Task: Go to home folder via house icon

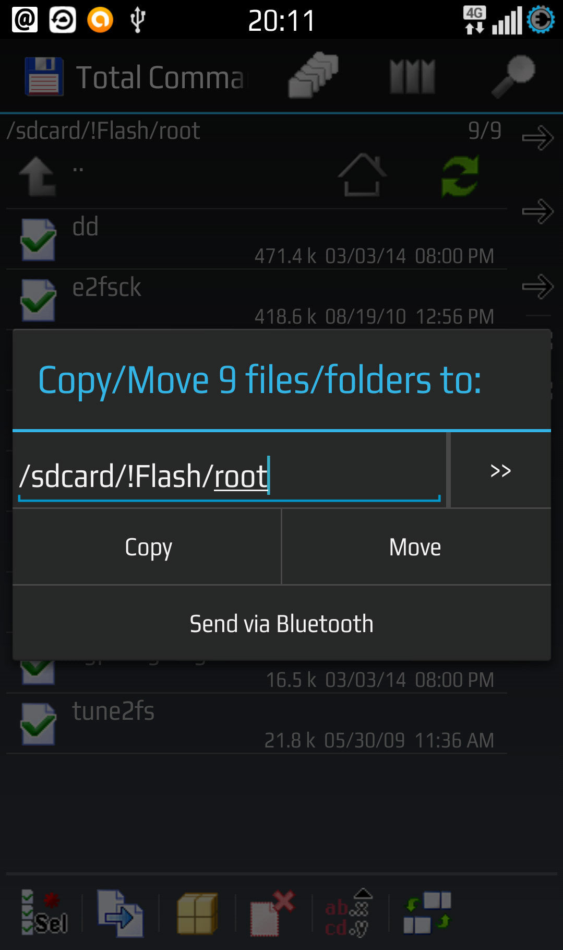Action: coord(362,175)
